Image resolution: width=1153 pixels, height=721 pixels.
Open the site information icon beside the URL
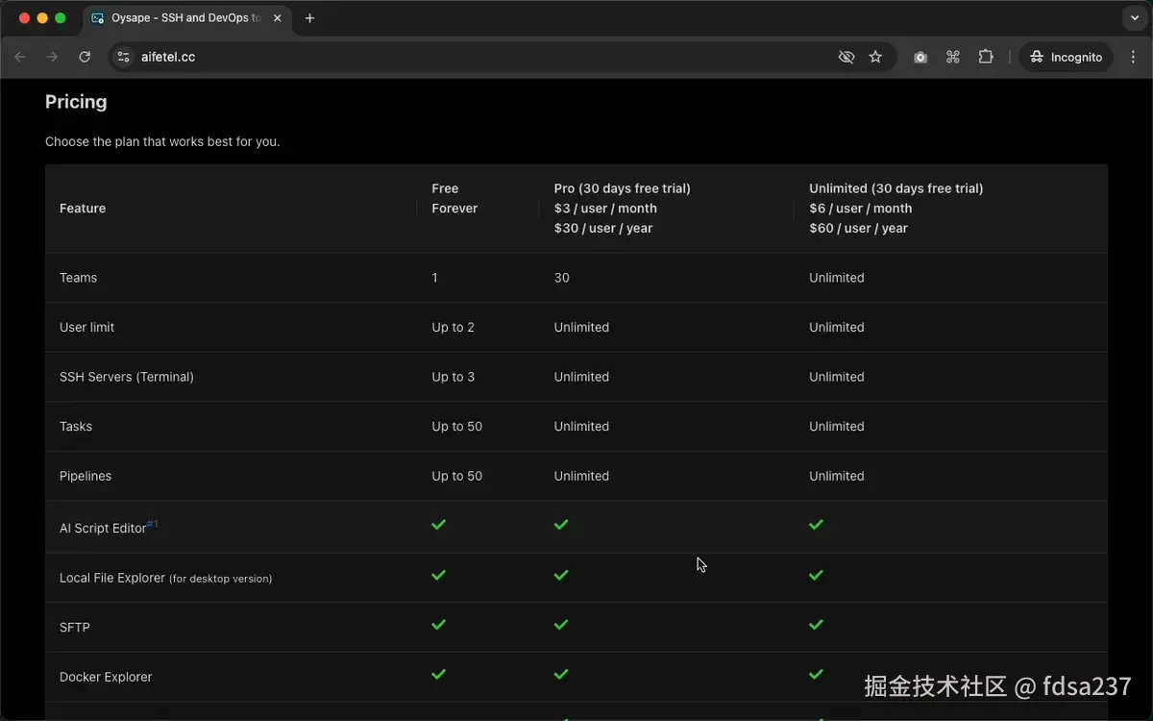click(123, 58)
